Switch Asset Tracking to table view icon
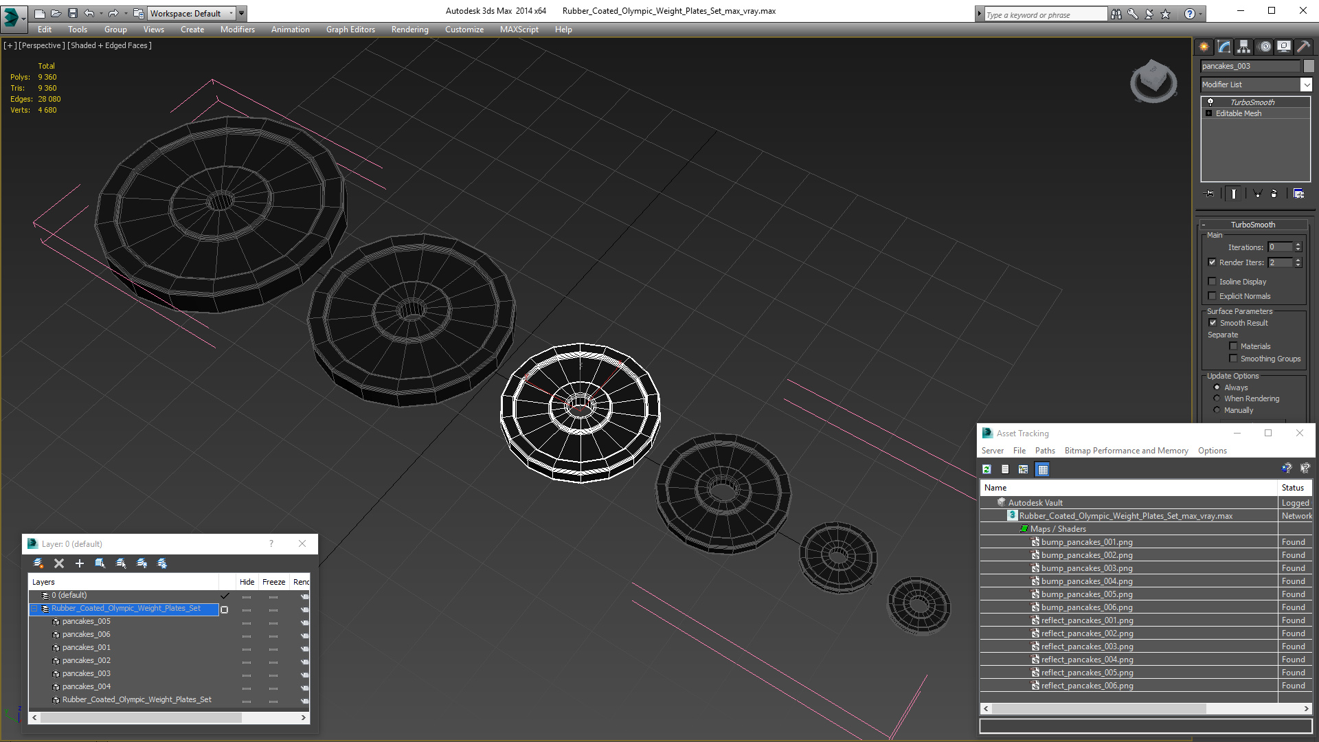 1043,469
